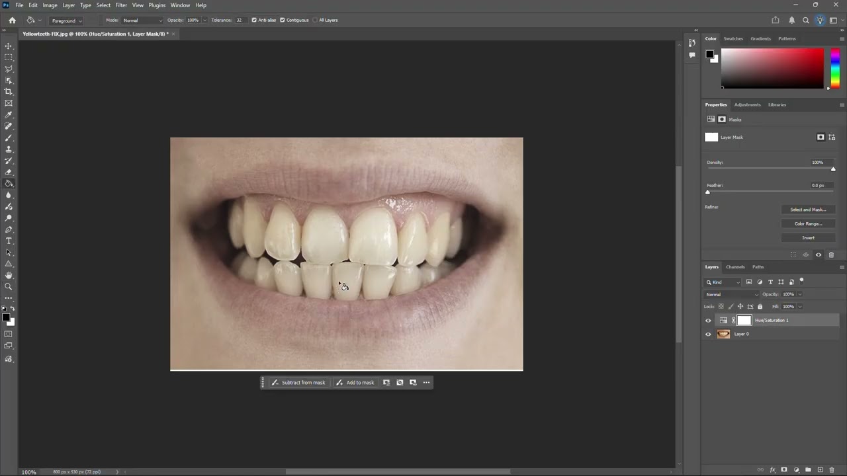
Task: Go to the Home screen
Action: pos(12,20)
